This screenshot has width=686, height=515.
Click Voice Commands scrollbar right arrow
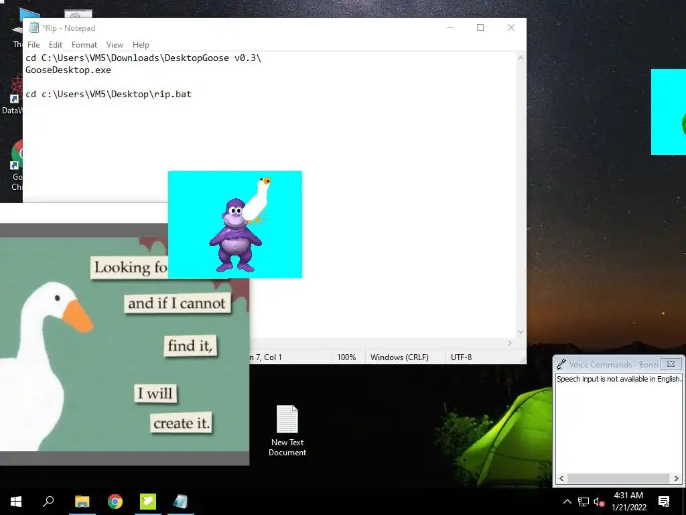pyautogui.click(x=677, y=479)
